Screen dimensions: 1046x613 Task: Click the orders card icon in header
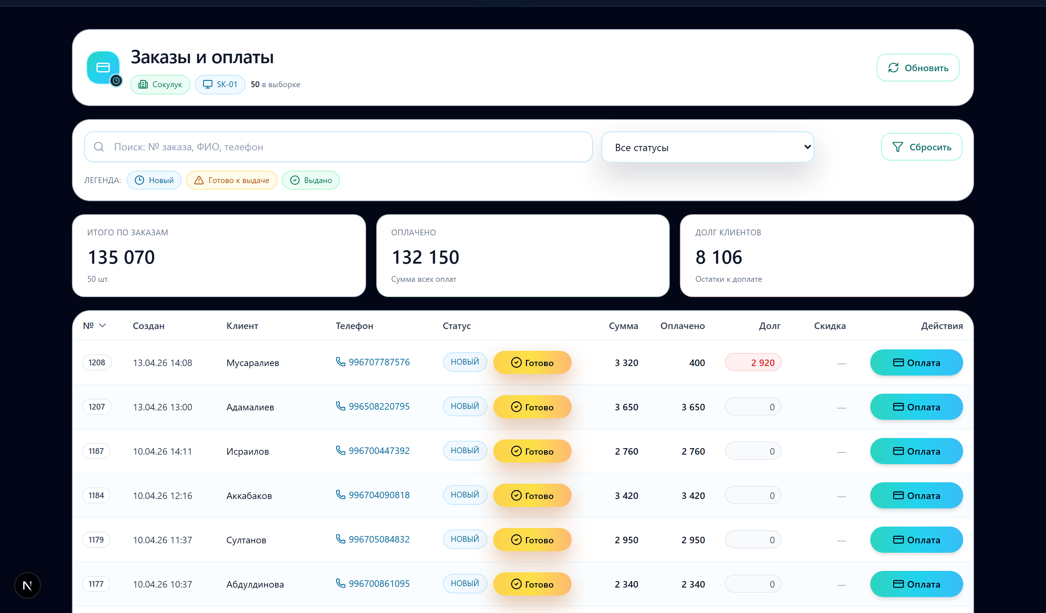tap(103, 68)
